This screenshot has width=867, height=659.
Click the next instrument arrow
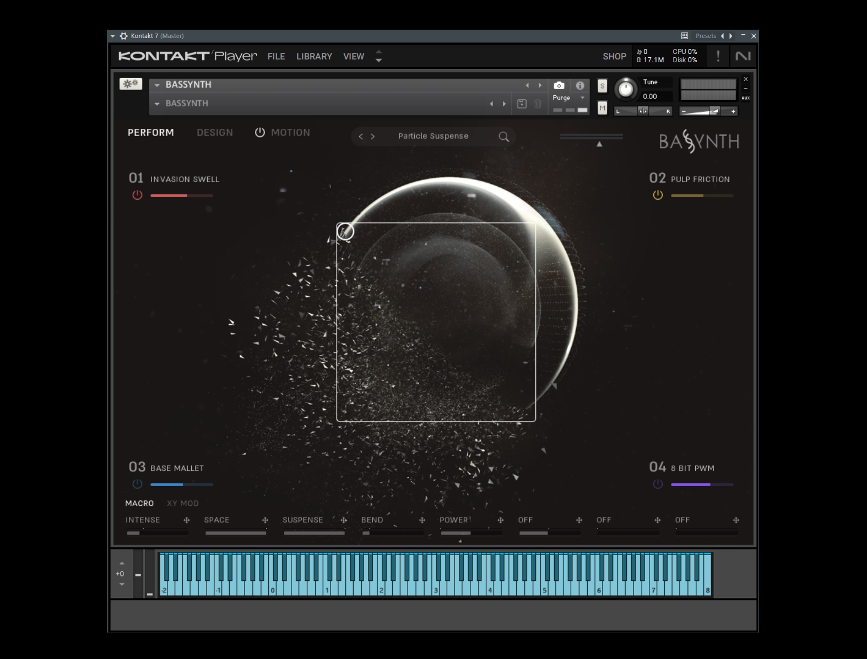tap(540, 85)
